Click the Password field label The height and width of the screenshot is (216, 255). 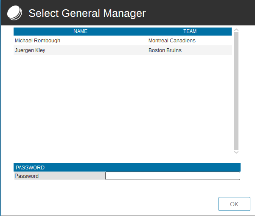(x=26, y=176)
